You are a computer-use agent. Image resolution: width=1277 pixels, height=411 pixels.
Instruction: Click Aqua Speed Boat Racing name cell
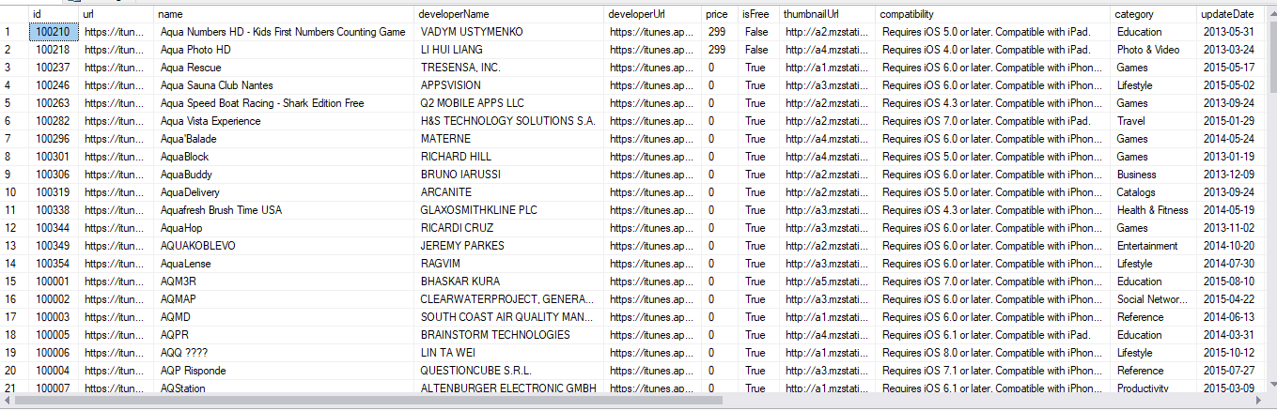(x=285, y=103)
